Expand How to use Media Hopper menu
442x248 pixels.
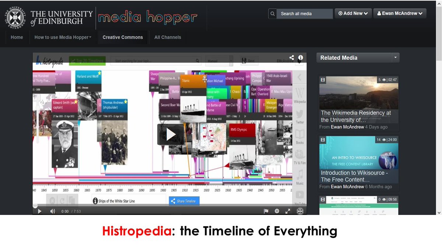63,37
